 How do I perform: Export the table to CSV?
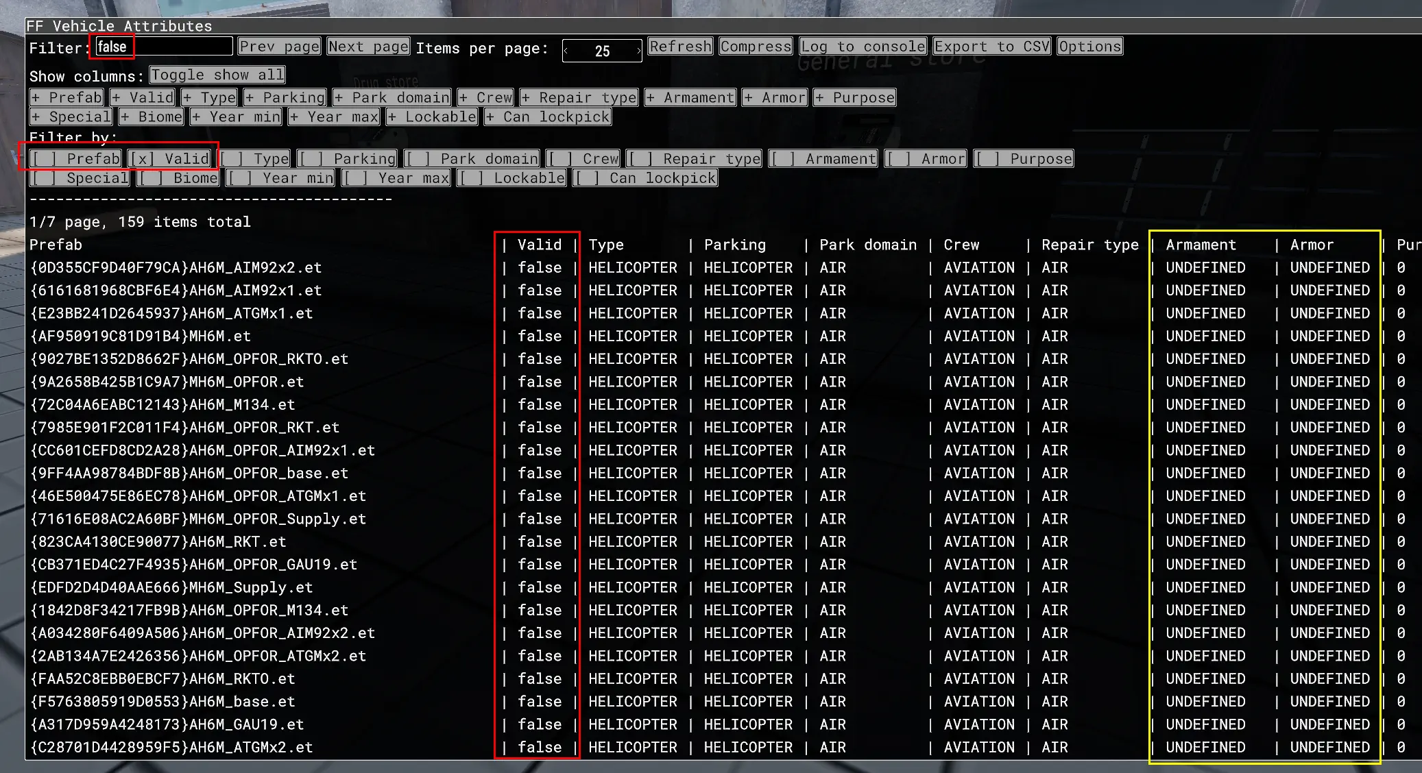991,46
